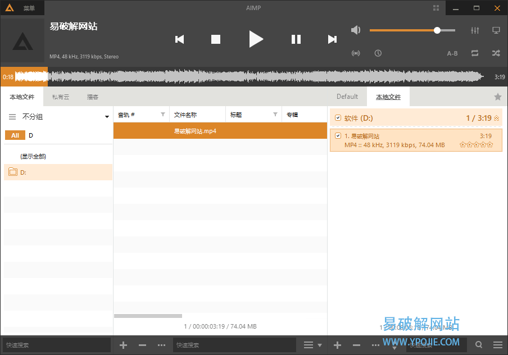Add tracks to playlist plus icon
Screen dimensions: 508x355
[337, 345]
